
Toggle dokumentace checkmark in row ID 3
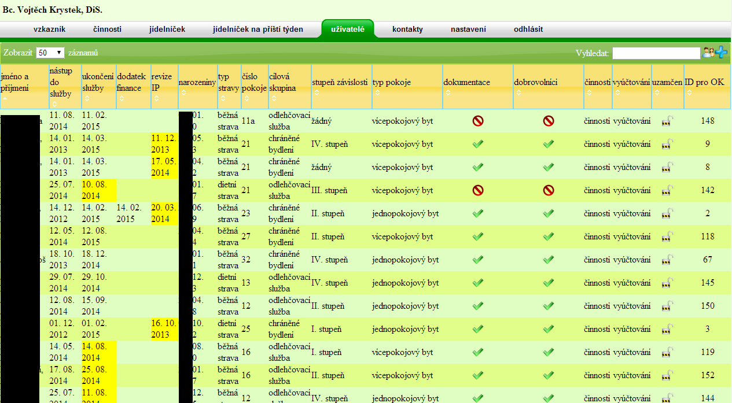pos(478,329)
